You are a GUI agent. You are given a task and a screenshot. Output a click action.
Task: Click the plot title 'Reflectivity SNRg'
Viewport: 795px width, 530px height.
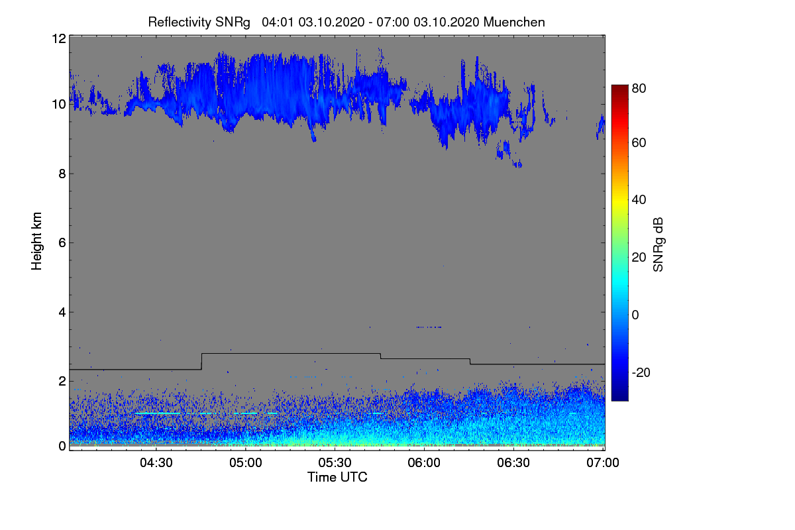(x=199, y=22)
